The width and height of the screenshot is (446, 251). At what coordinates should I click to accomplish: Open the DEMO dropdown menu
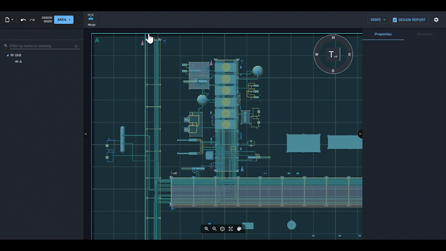pyautogui.click(x=377, y=20)
